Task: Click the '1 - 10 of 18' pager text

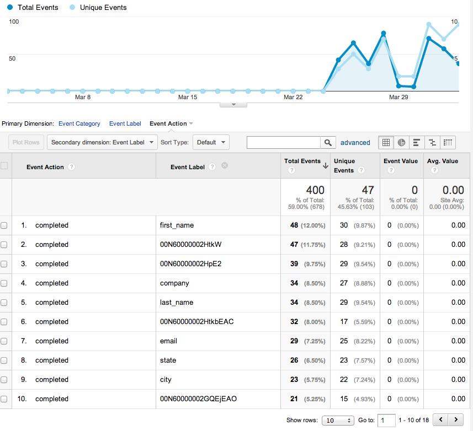Action: [413, 420]
